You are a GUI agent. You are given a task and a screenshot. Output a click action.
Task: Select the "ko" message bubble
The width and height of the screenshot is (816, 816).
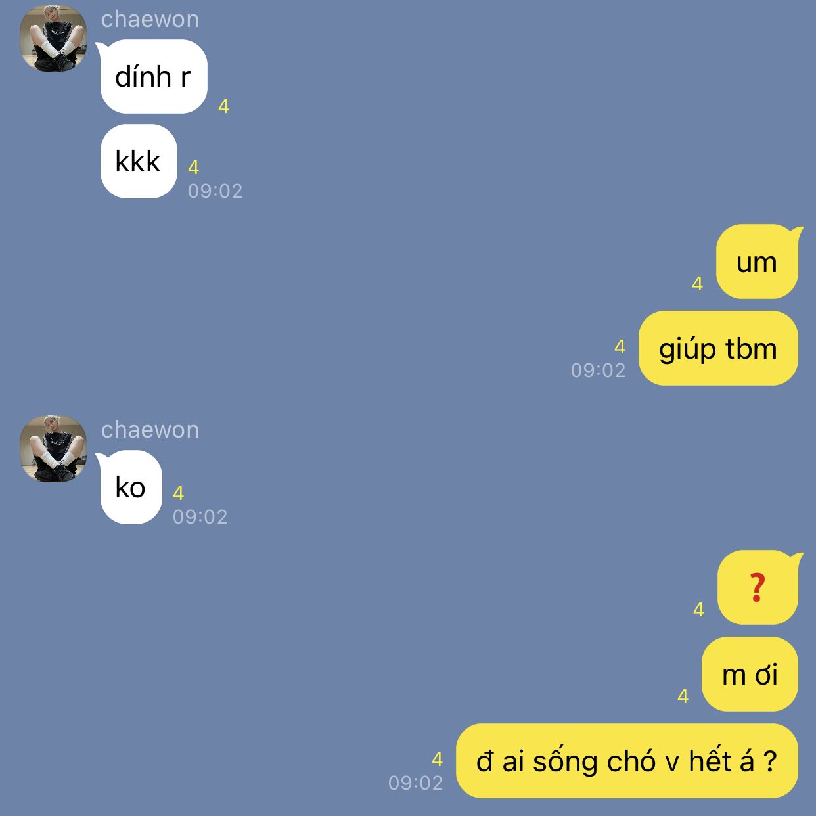(x=131, y=487)
